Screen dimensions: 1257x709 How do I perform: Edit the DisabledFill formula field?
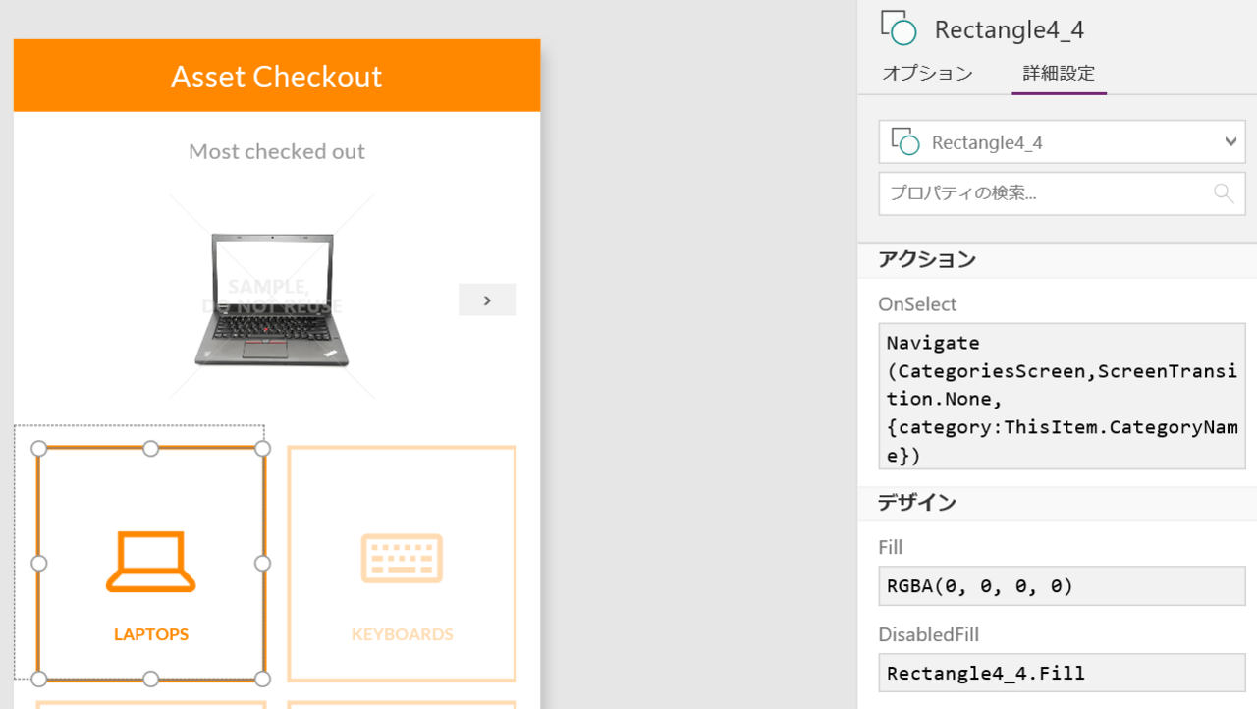[1062, 673]
